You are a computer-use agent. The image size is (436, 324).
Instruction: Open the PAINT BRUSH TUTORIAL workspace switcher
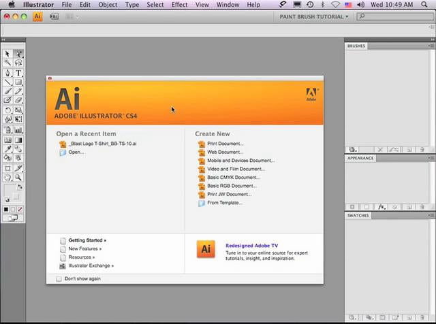pyautogui.click(x=313, y=16)
